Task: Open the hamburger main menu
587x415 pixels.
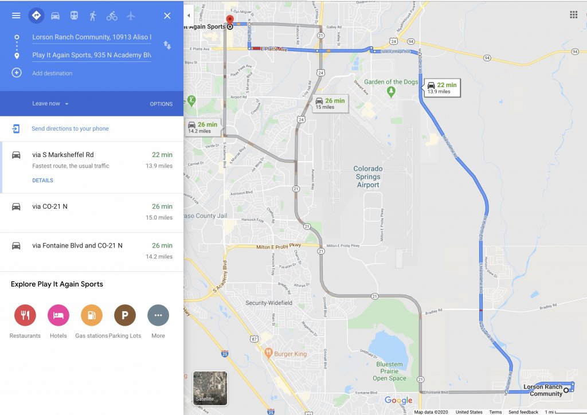Action: [x=16, y=15]
